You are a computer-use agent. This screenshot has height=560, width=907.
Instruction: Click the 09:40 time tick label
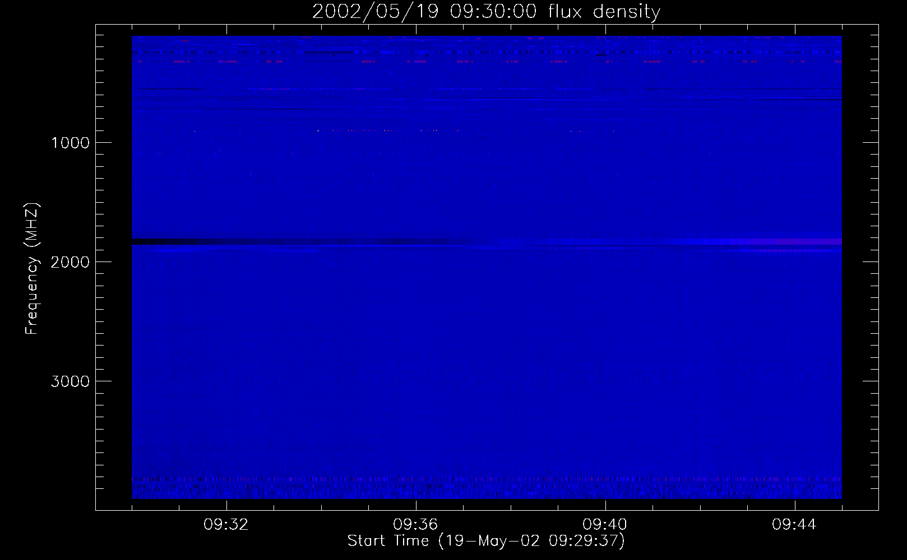click(605, 525)
